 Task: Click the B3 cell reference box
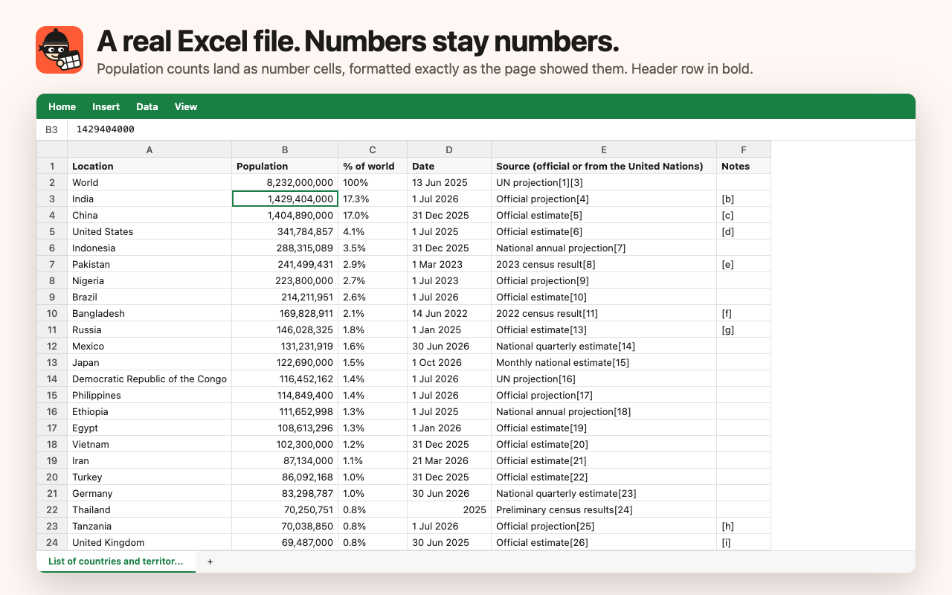(x=51, y=129)
